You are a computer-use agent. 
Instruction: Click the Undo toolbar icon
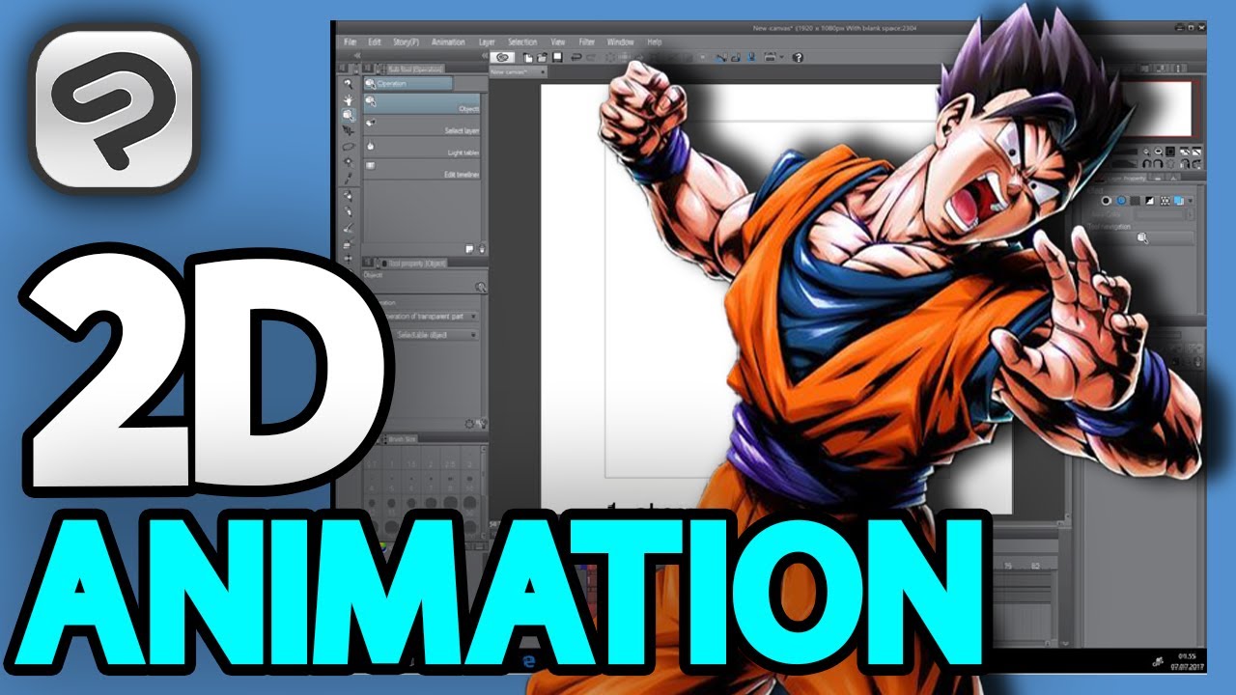576,57
